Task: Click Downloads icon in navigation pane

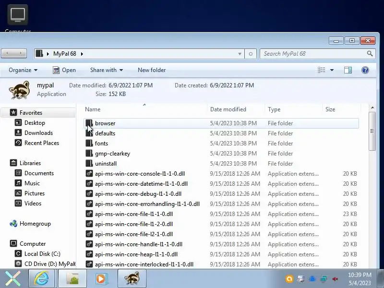Action: tap(18, 132)
